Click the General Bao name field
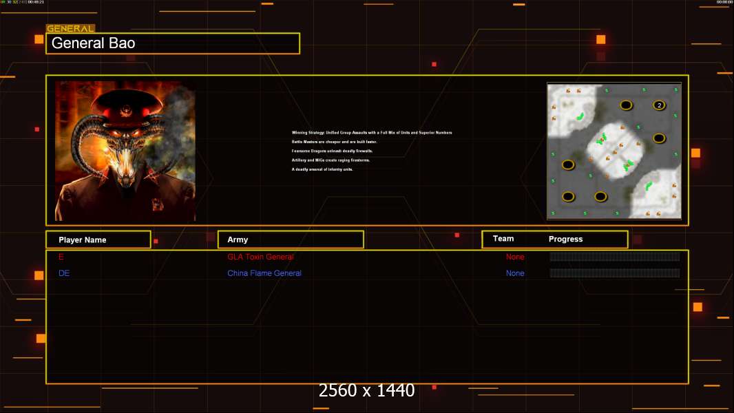 [173, 43]
